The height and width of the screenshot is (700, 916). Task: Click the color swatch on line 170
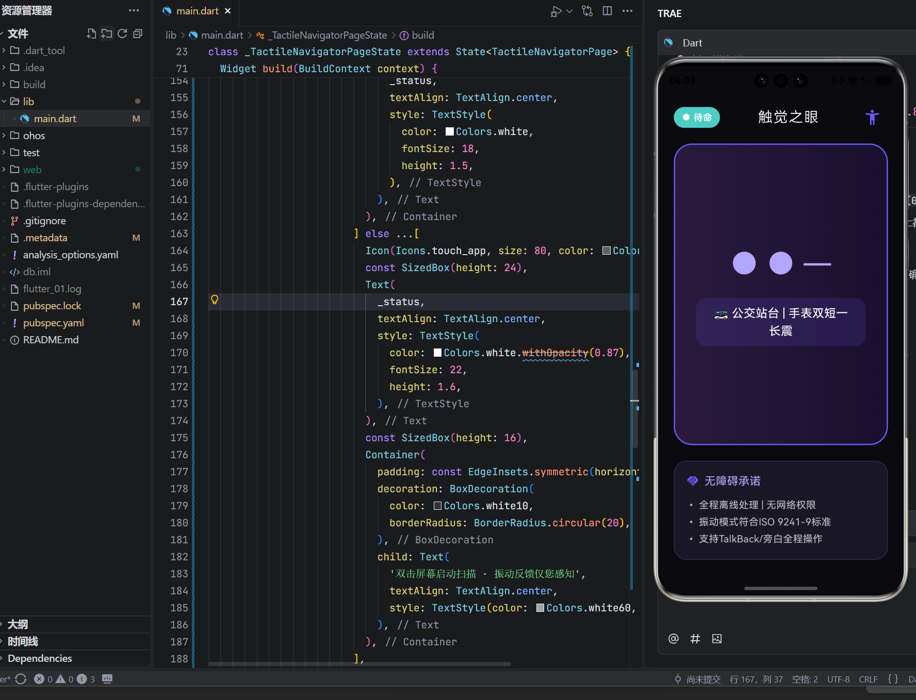pos(437,353)
